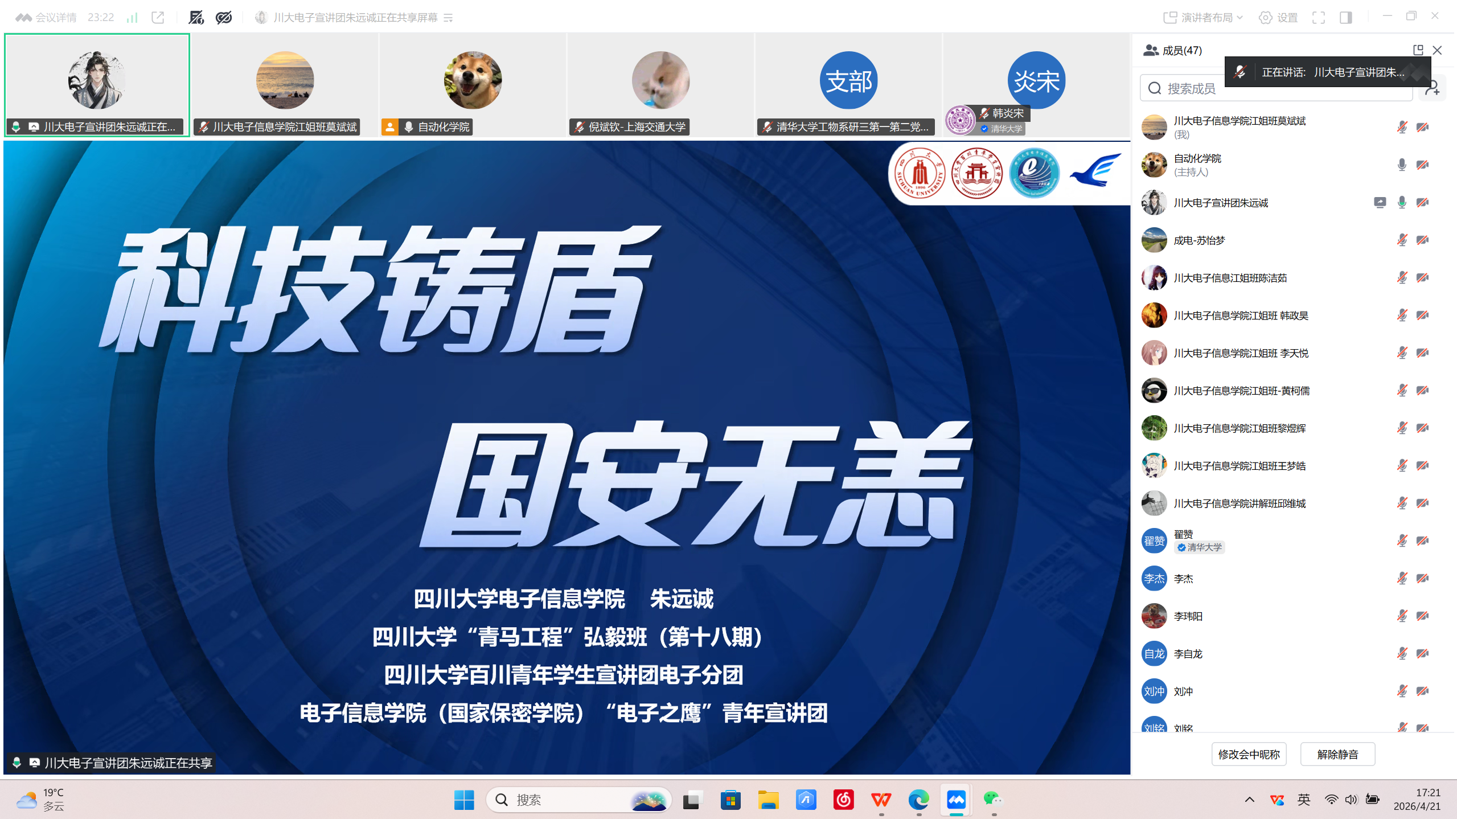This screenshot has width=1457, height=819.
Task: Toggle the side panel icon
Action: point(1346,18)
